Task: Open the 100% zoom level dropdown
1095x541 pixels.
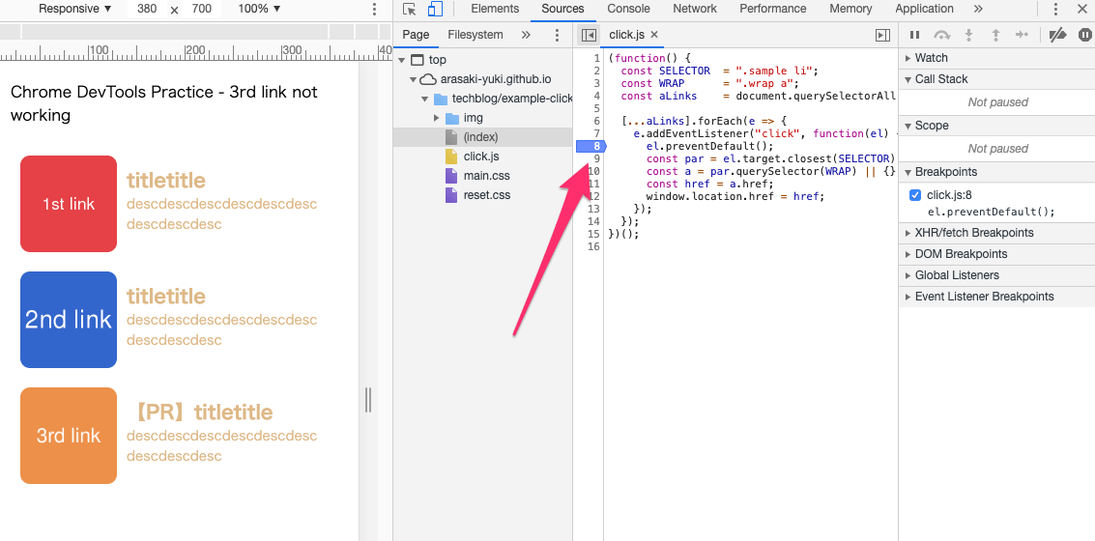Action: click(x=259, y=9)
